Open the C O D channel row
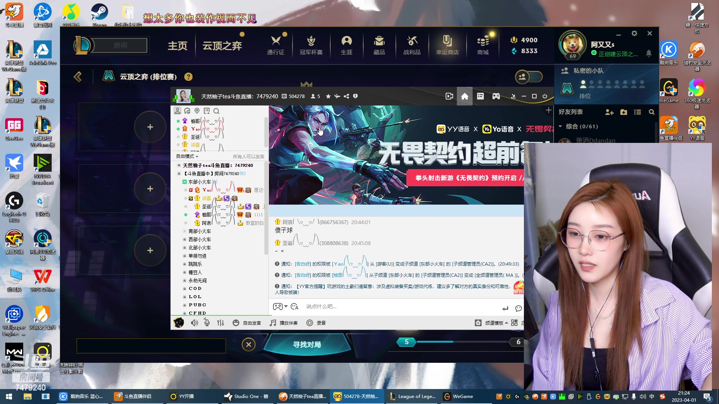Screen dimensions: 719x404 pos(195,288)
